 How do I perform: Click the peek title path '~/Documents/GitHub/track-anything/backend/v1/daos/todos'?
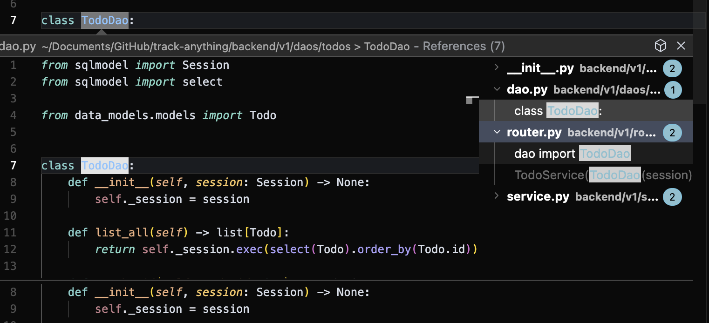pyautogui.click(x=197, y=46)
